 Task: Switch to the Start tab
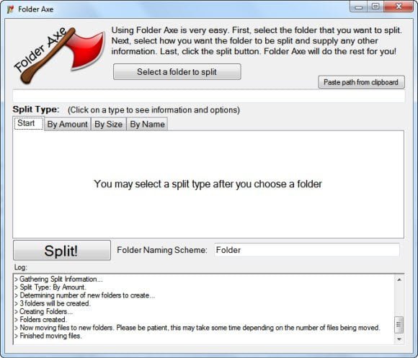29,123
